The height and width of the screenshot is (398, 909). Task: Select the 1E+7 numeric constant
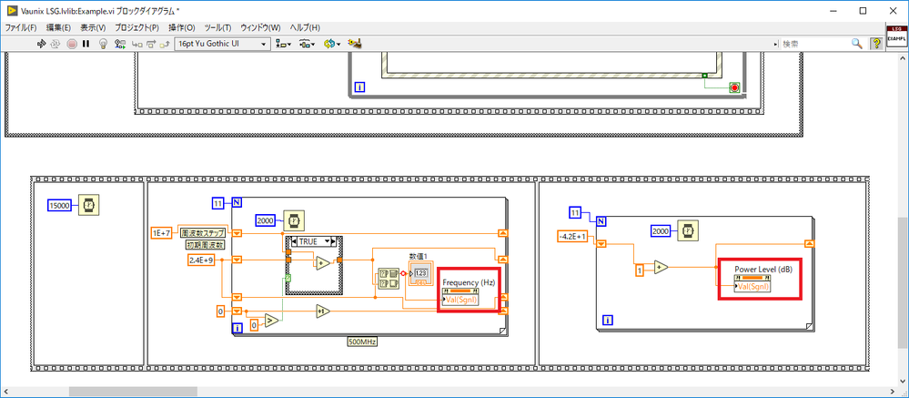coord(162,232)
